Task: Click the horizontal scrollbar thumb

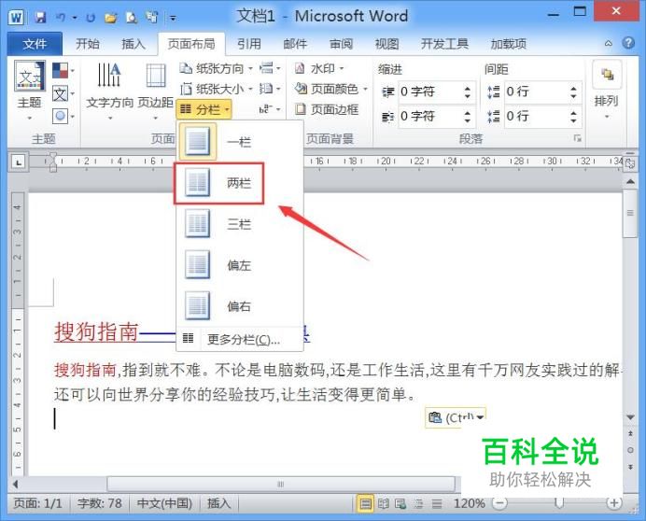Action: (281, 484)
